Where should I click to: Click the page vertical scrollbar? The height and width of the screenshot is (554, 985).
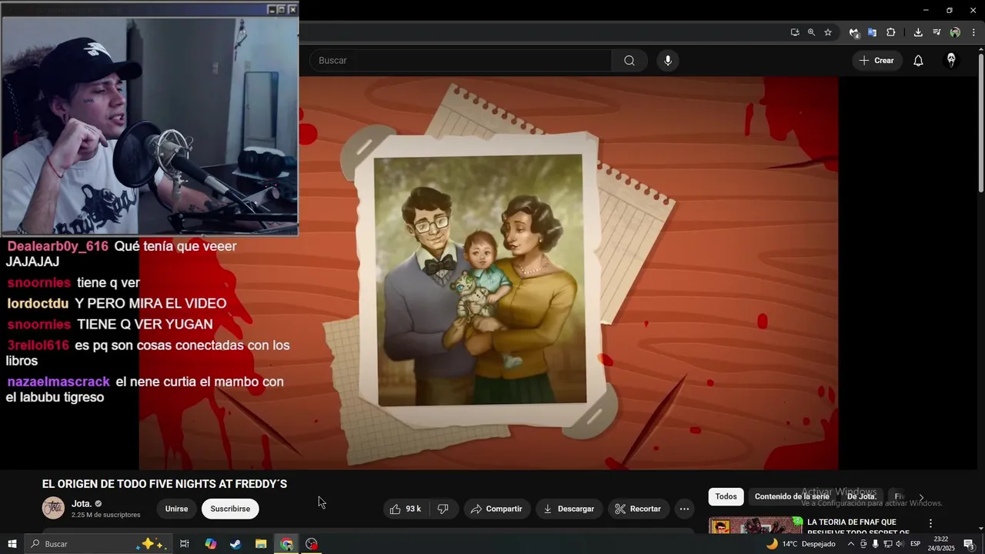pyautogui.click(x=980, y=123)
